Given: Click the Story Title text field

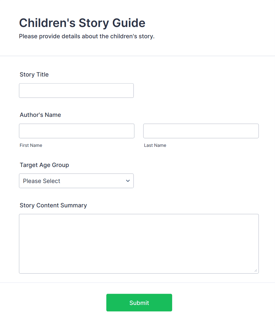Looking at the screenshot, I should 76,90.
